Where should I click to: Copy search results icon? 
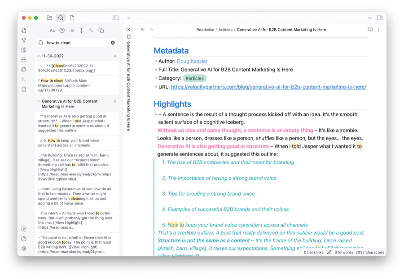(x=101, y=31)
